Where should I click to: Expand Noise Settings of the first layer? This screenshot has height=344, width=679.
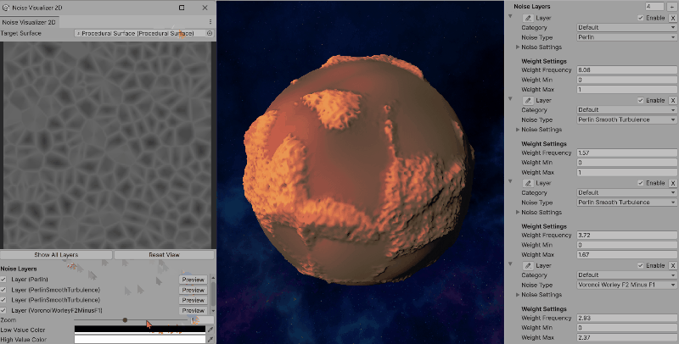(519, 47)
